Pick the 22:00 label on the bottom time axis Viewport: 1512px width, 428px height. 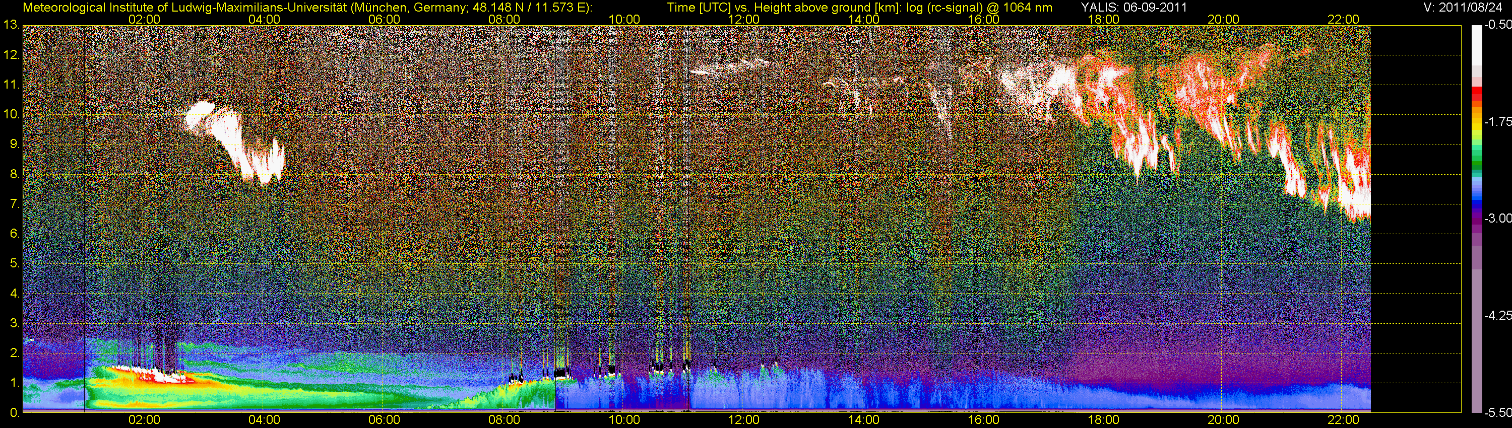coord(1343,420)
